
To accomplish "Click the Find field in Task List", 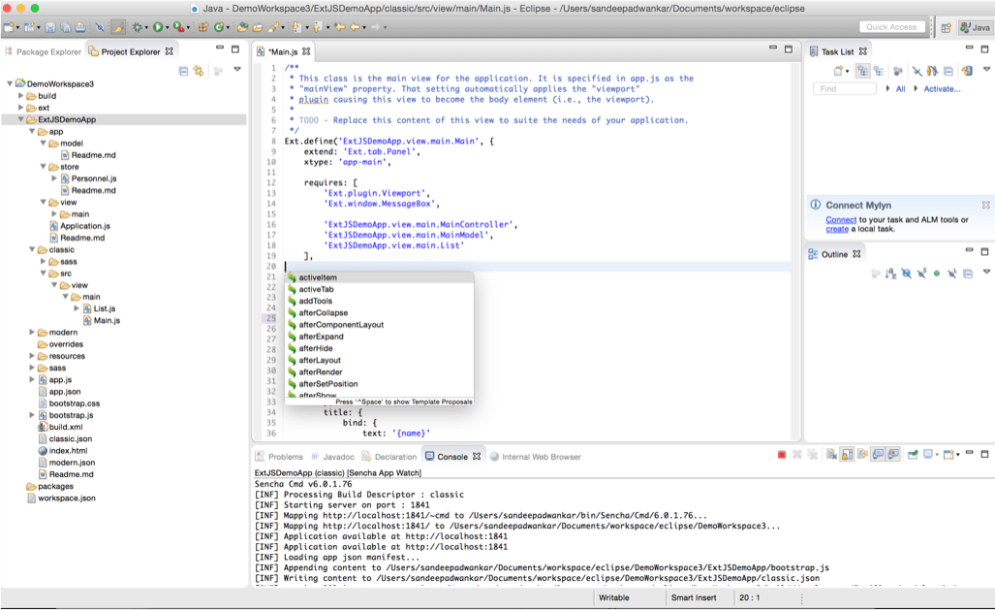I will pos(845,89).
